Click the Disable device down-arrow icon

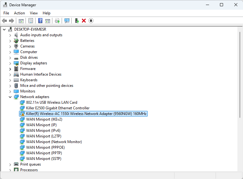click(91, 21)
